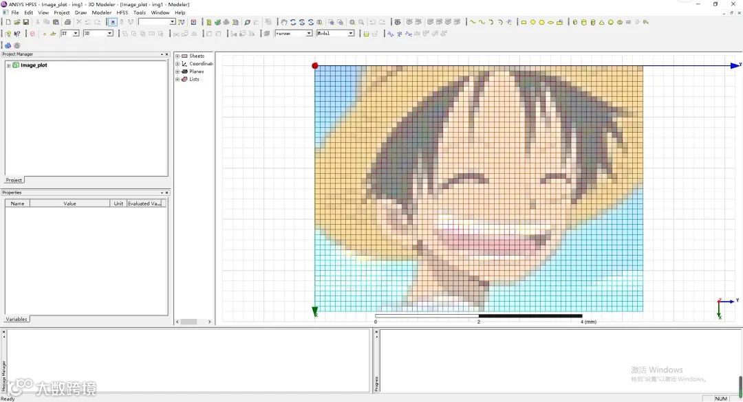
Task: Save the project with the floppy disk icon
Action: [26, 22]
